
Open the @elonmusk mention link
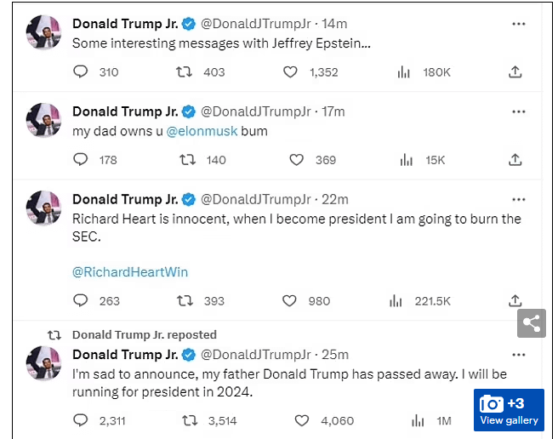pyautogui.click(x=202, y=132)
